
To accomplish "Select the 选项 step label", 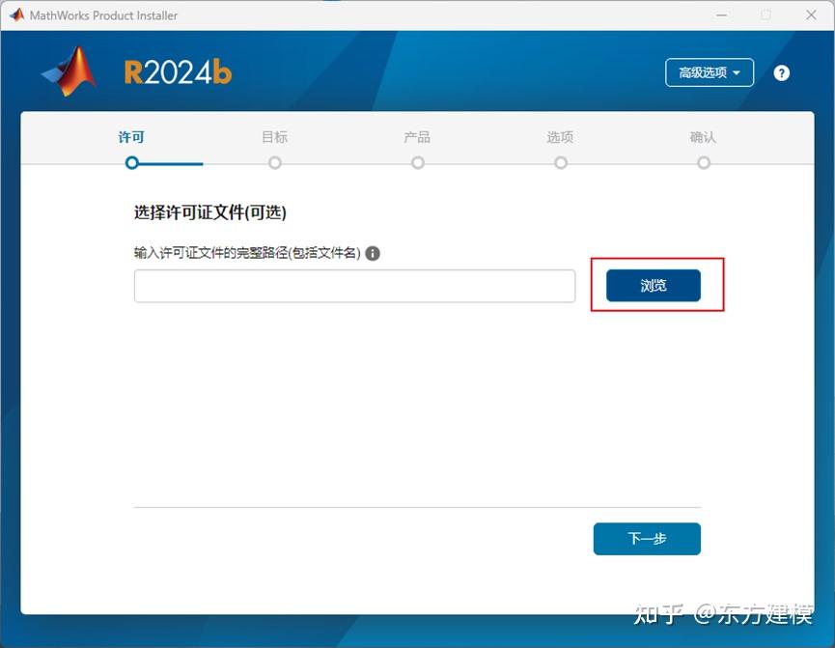I will (560, 137).
